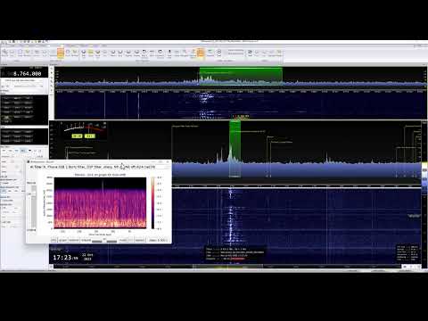Click the second orange-highlighted ribbon button
Viewport: 428px width, 321px height.
201,53
